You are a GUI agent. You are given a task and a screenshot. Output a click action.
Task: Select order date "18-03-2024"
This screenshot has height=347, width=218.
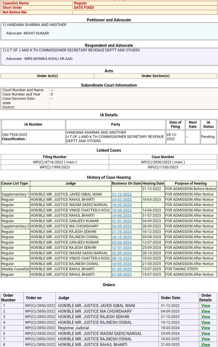click(170, 328)
